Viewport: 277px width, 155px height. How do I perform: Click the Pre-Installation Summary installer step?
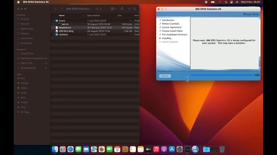click(174, 34)
